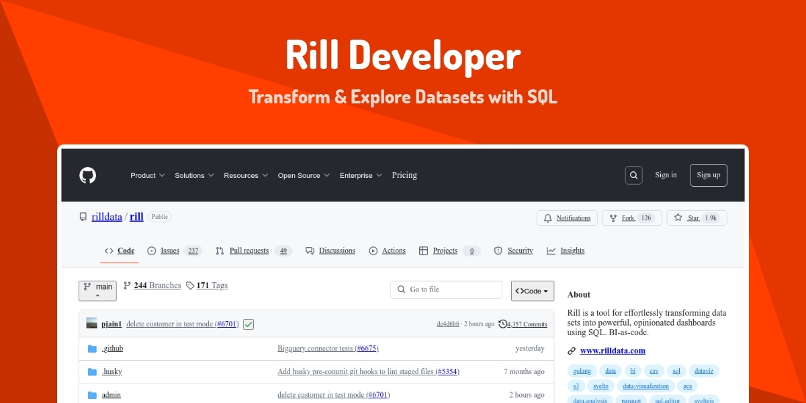806x403 pixels.
Task: Open the main branch selector dropdown
Action: [97, 290]
